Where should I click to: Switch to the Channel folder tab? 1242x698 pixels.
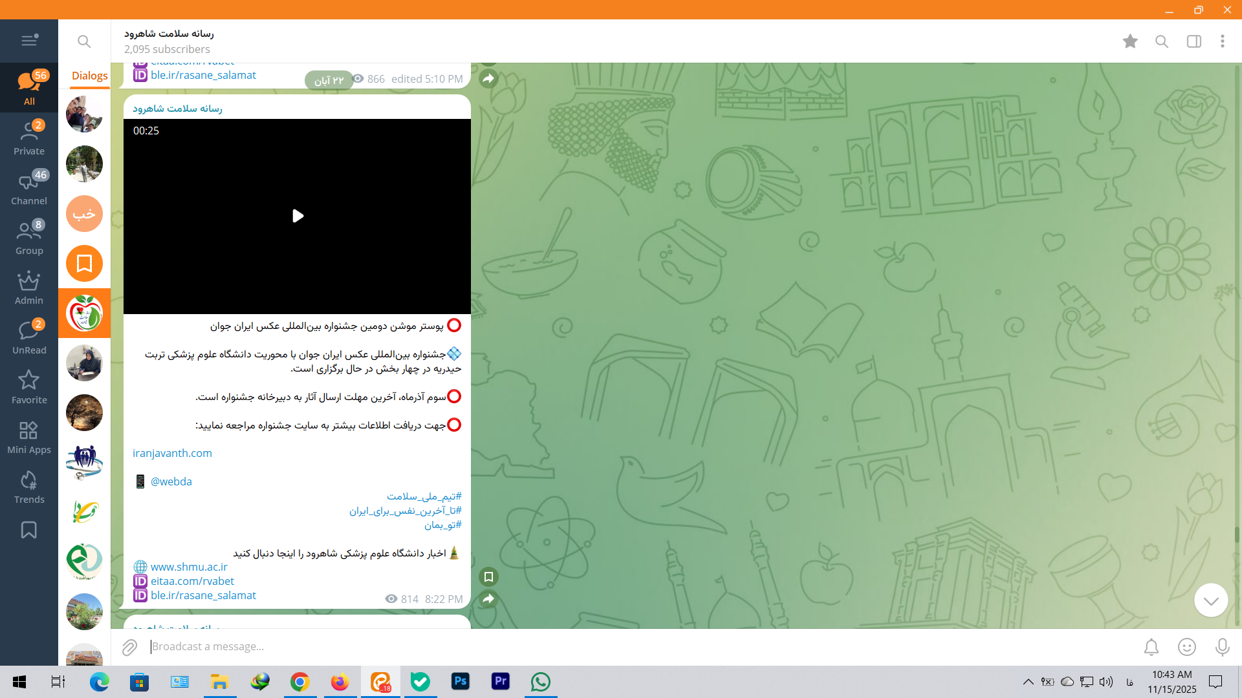(29, 188)
